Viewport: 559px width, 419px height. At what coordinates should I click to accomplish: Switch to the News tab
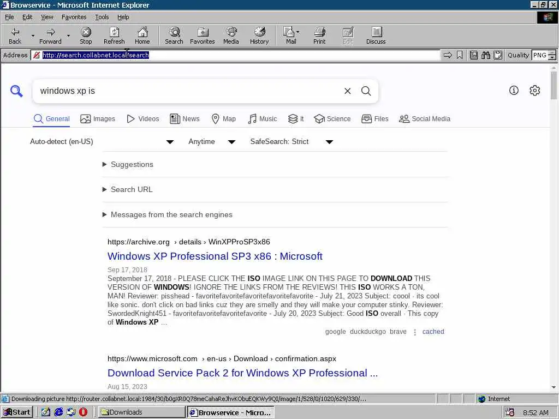pyautogui.click(x=185, y=118)
